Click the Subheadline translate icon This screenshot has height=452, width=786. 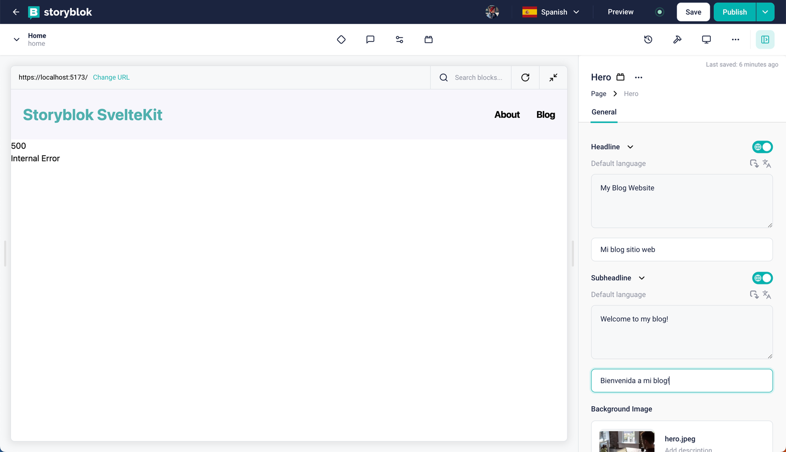click(767, 295)
